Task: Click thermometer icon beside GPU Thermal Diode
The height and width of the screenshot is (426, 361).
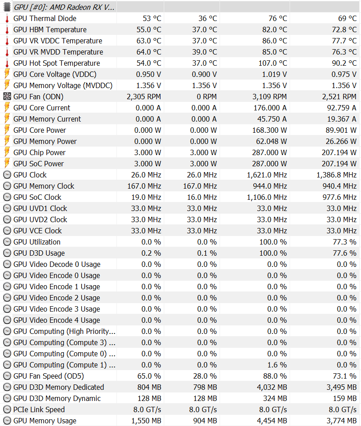Action: point(7,18)
